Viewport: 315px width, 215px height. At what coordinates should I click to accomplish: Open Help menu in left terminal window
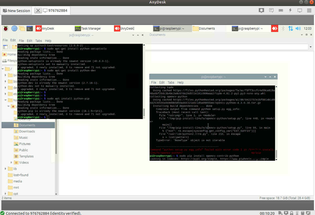pos(48,41)
